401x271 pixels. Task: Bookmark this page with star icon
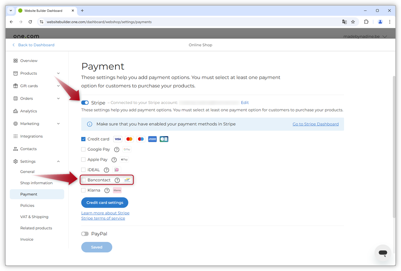353,22
